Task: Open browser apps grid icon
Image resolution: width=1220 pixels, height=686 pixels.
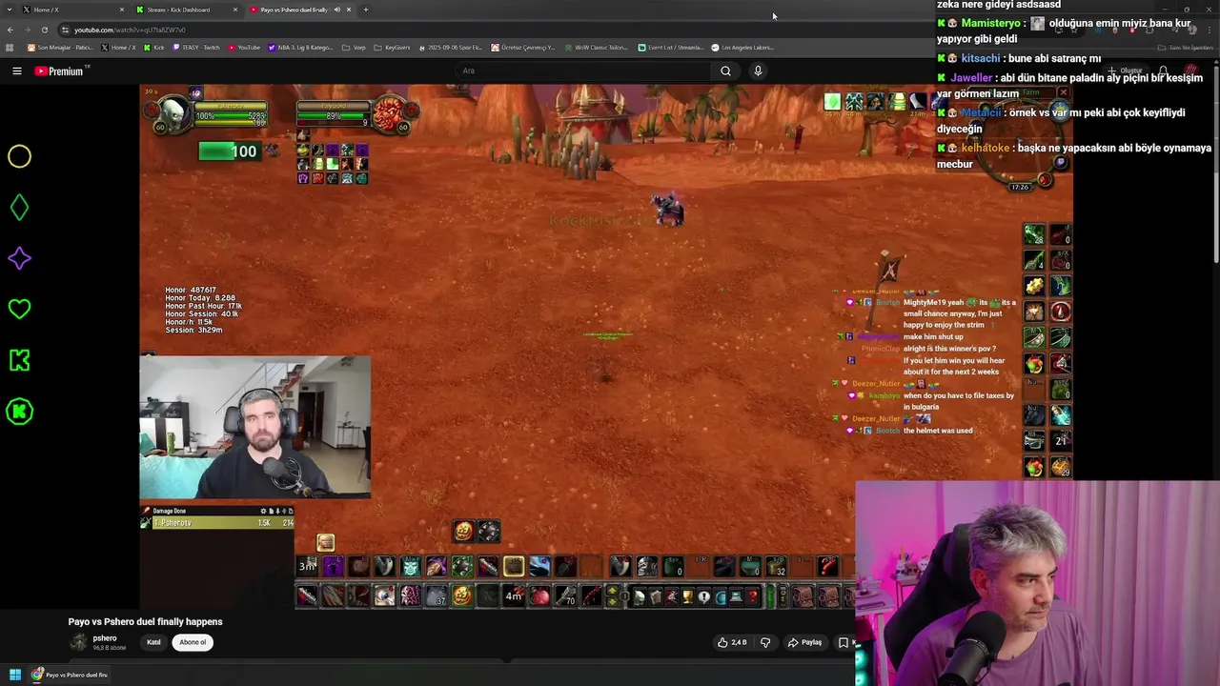Action: coord(10,48)
